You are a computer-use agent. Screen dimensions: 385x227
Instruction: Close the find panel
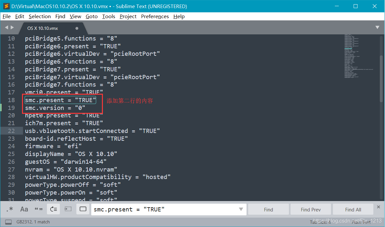379,207
